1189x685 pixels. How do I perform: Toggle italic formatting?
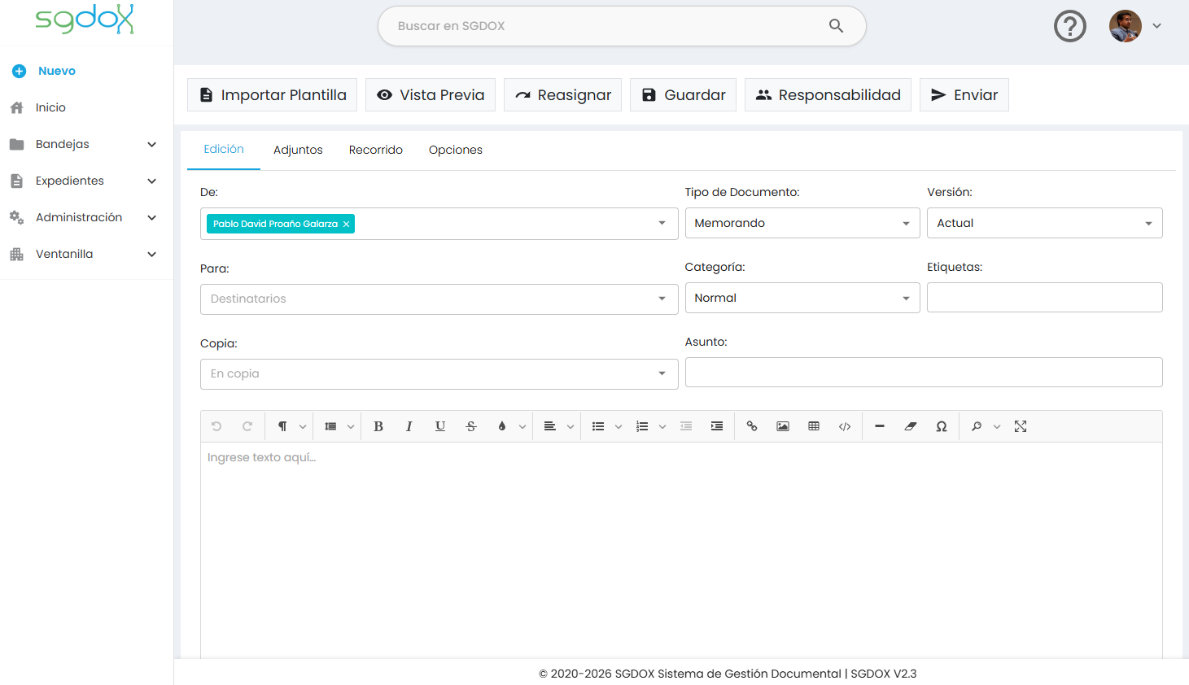[409, 426]
